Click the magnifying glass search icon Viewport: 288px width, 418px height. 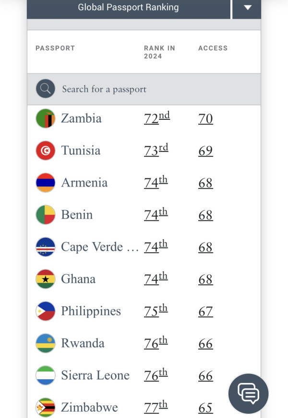(x=46, y=89)
